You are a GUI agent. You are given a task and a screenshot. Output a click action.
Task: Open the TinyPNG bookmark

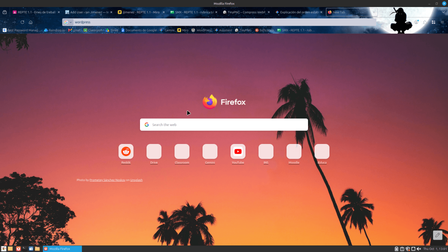(x=243, y=30)
